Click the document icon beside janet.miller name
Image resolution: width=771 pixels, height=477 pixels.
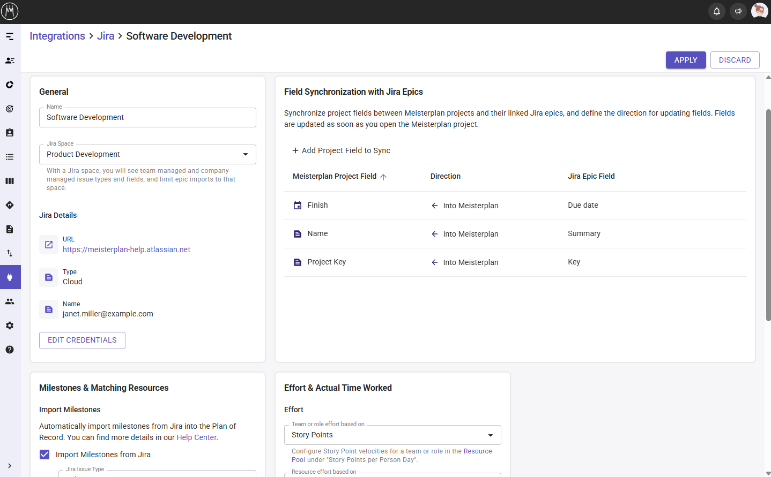49,309
